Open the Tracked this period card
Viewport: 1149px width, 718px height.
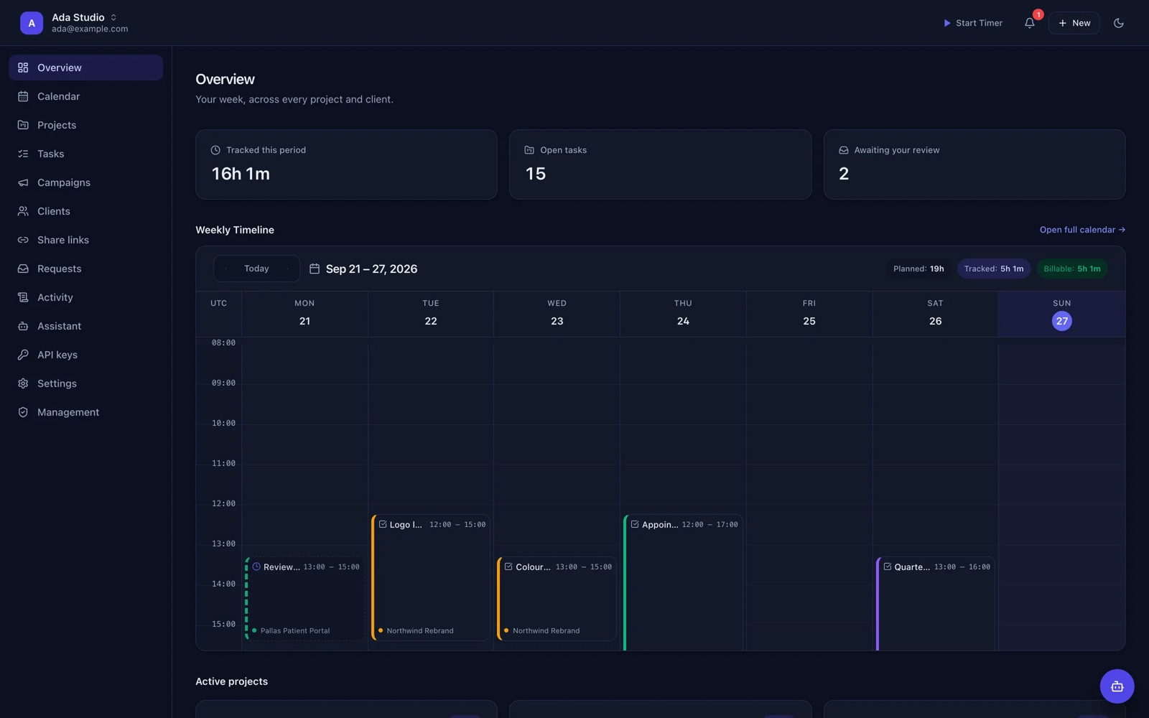(346, 164)
